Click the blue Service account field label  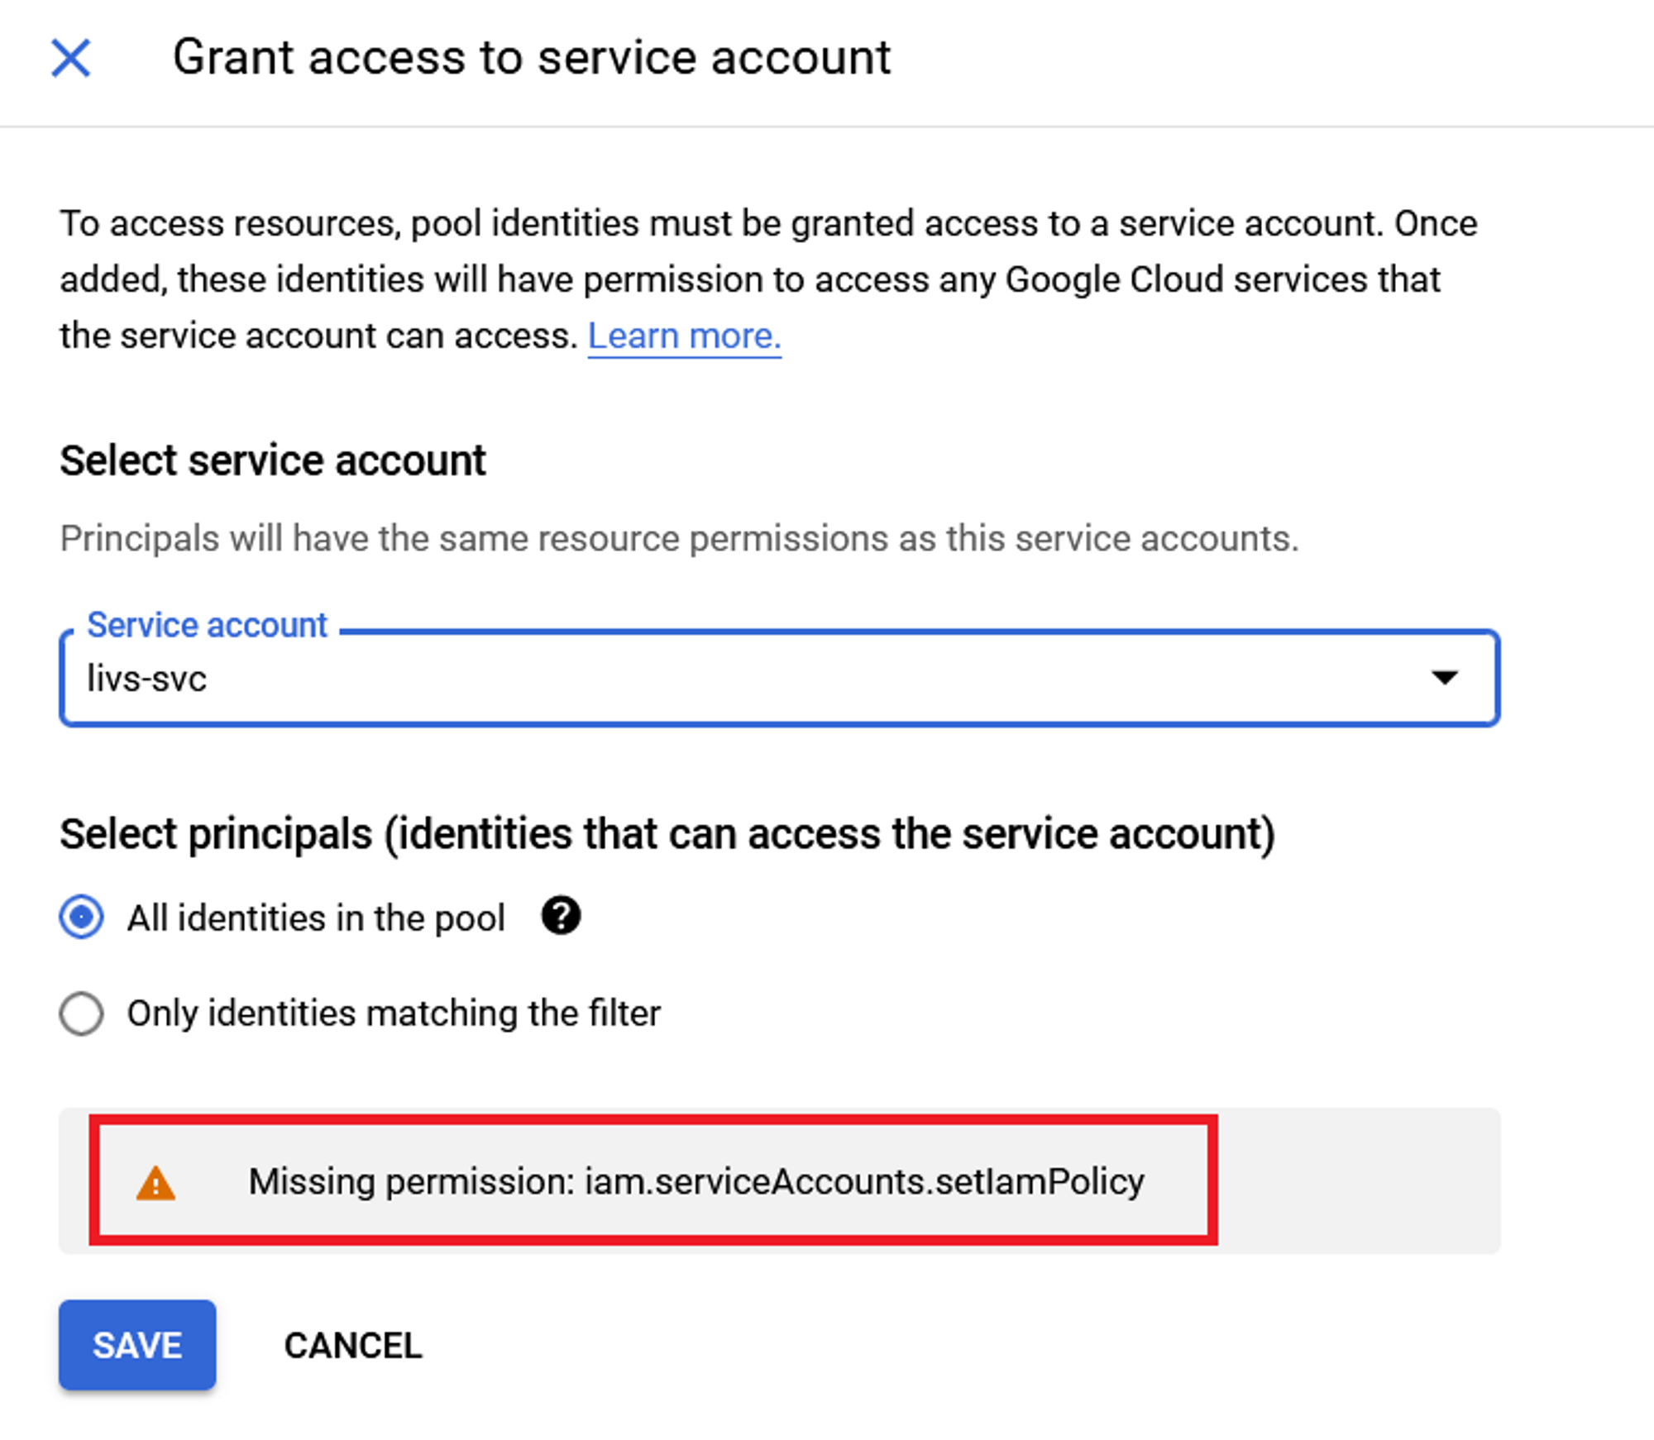pos(207,625)
